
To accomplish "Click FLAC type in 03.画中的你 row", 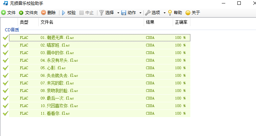I will pos(24,53).
